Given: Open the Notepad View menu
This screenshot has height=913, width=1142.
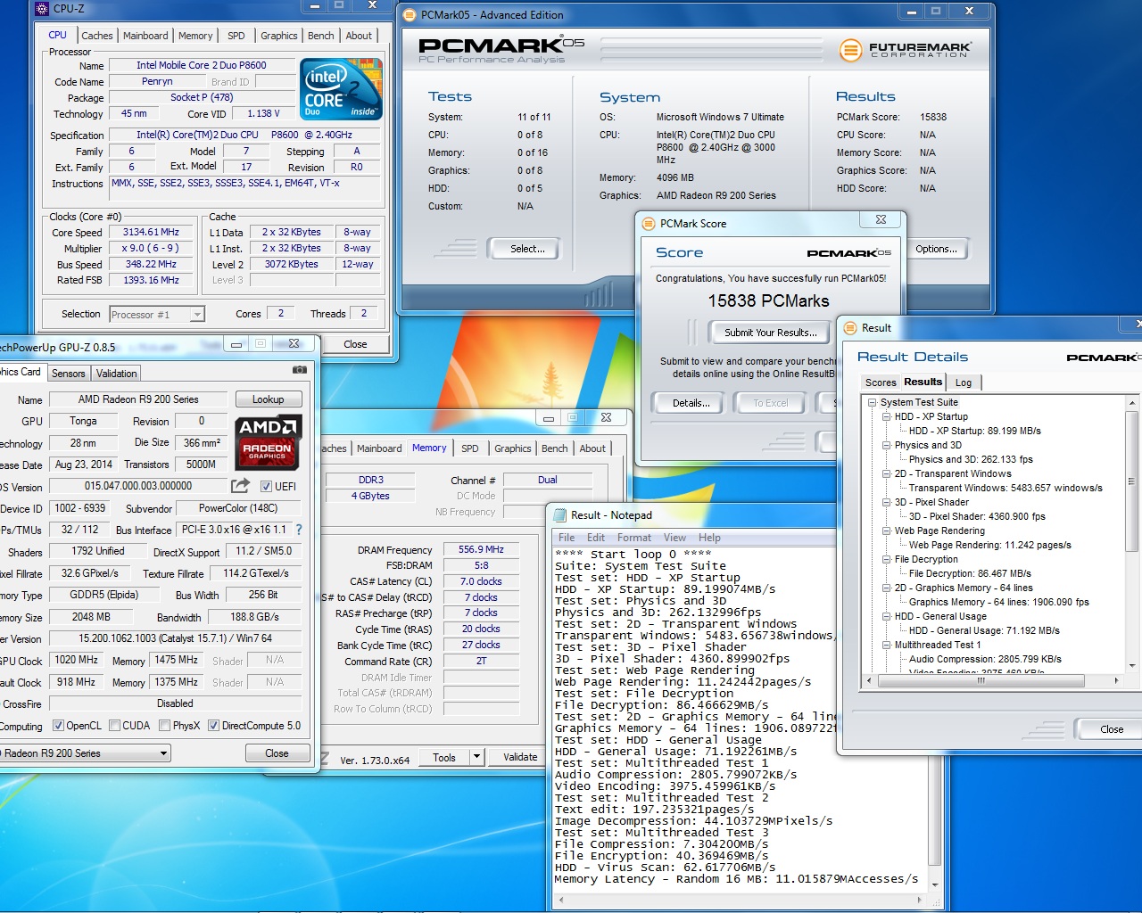Looking at the screenshot, I should pyautogui.click(x=674, y=538).
